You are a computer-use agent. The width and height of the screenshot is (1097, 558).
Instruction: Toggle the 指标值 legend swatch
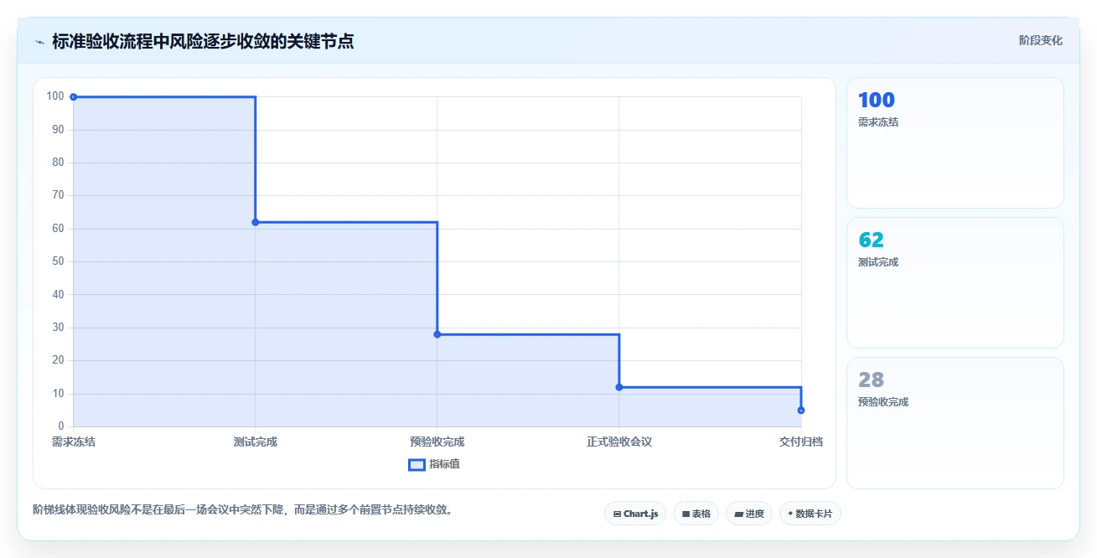click(x=417, y=465)
